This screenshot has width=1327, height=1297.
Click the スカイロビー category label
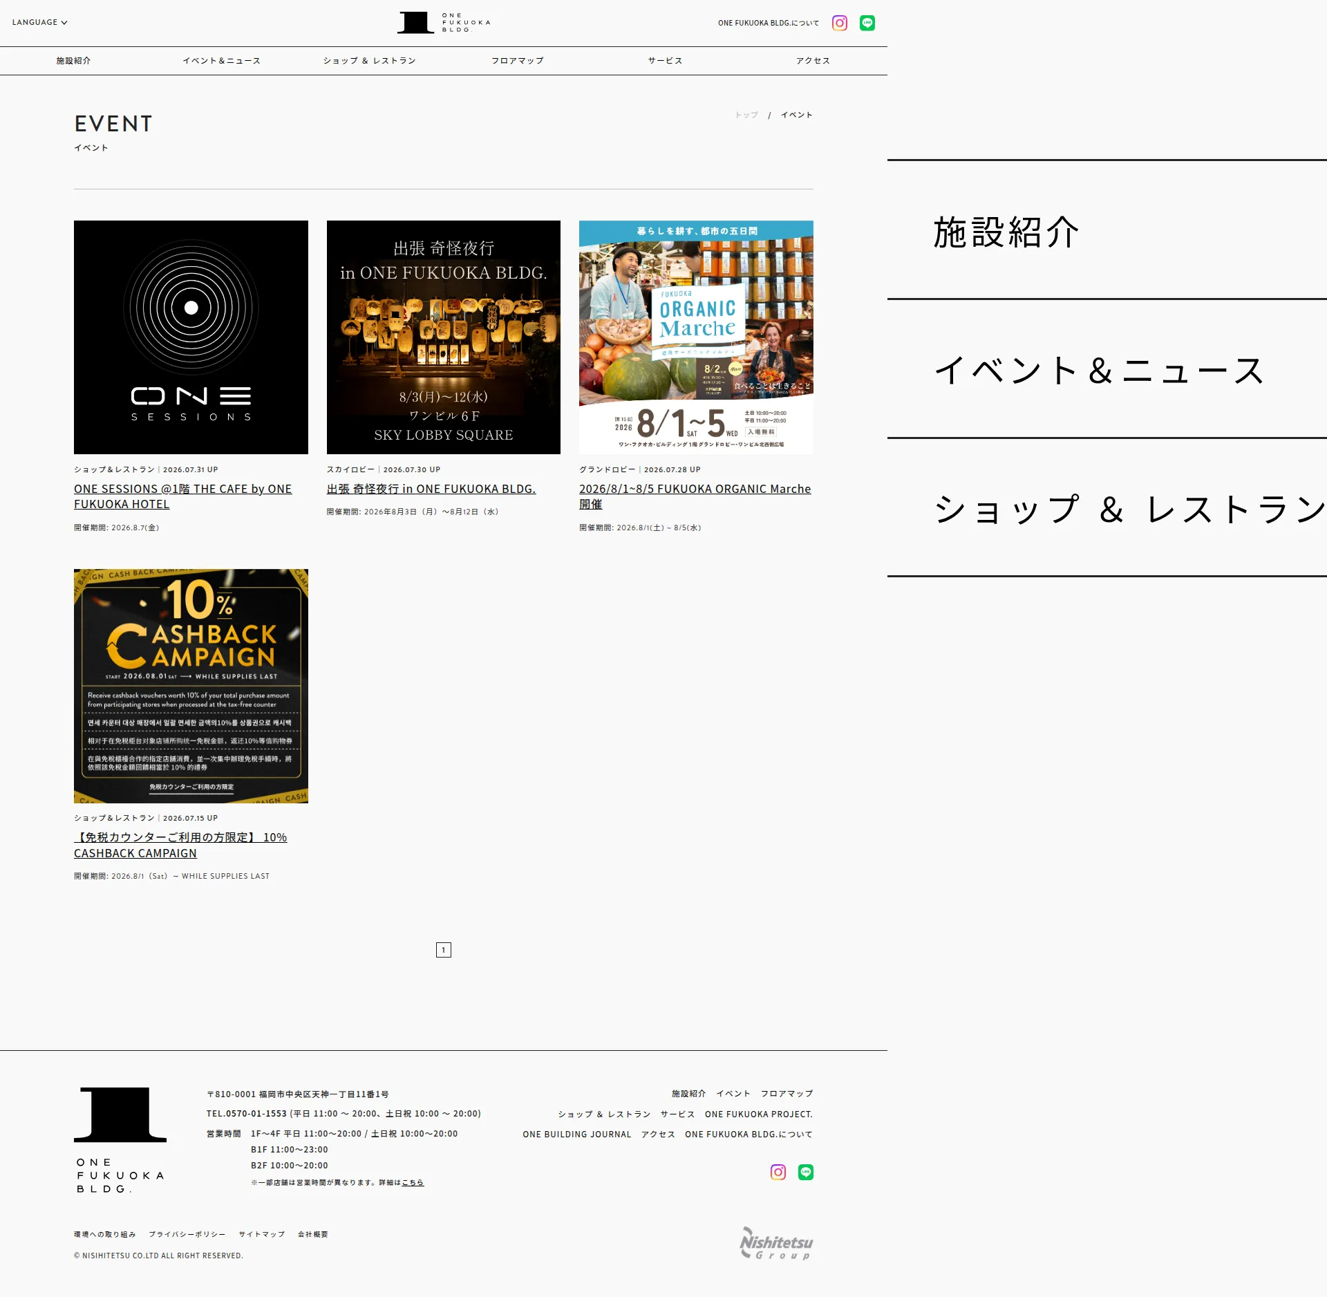pos(350,469)
